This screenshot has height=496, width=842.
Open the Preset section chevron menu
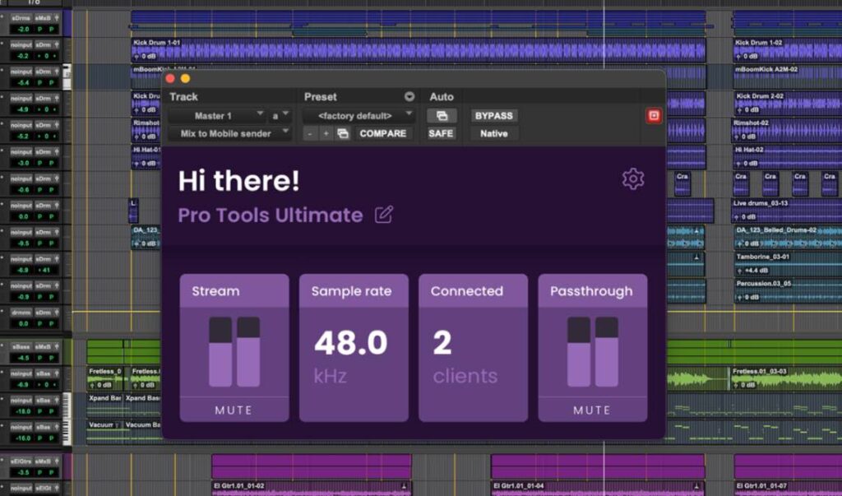tap(409, 96)
